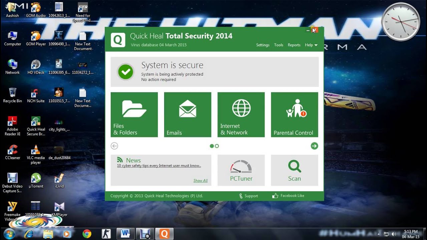Select the first page indicator dot
The image size is (427, 240).
click(211, 146)
